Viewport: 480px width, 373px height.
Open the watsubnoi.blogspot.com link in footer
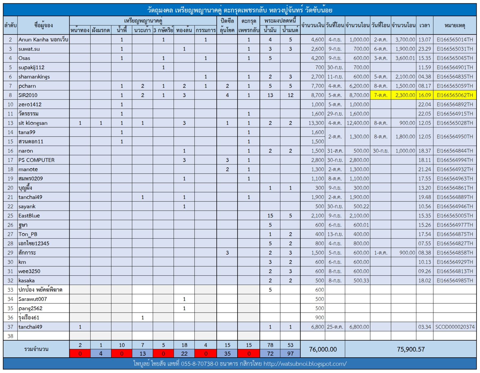click(x=305, y=364)
